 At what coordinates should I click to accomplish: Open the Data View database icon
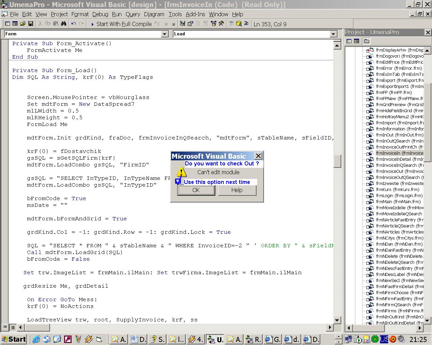click(239, 24)
